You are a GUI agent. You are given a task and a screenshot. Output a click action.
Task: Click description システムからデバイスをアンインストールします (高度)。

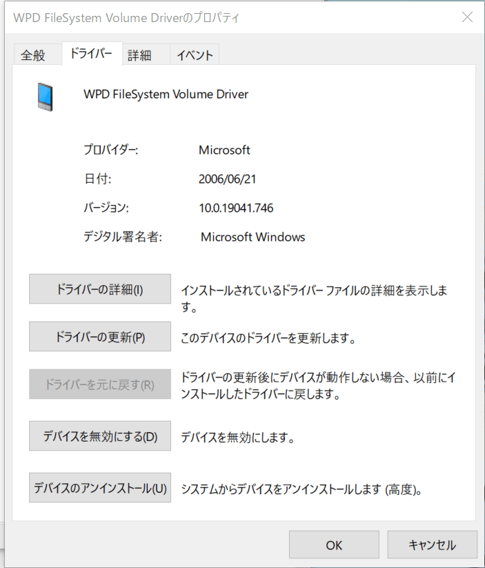tap(301, 490)
